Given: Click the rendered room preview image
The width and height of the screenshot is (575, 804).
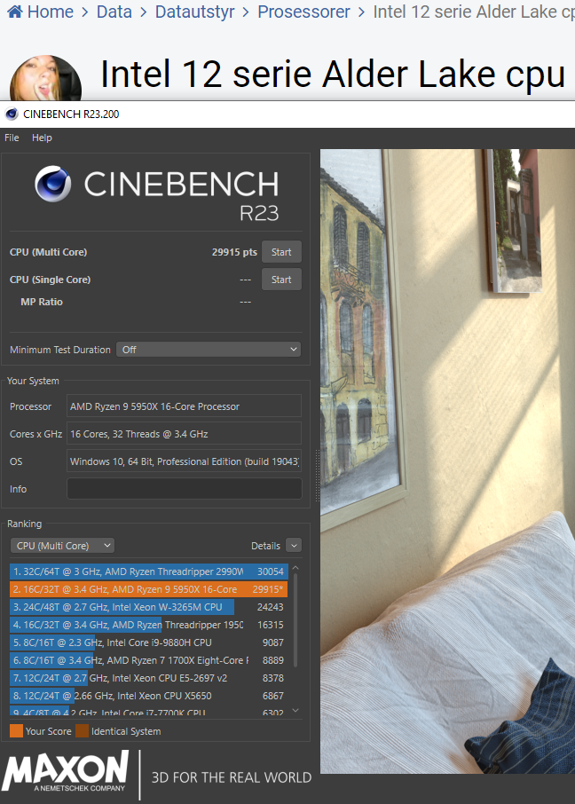Looking at the screenshot, I should point(447,461).
